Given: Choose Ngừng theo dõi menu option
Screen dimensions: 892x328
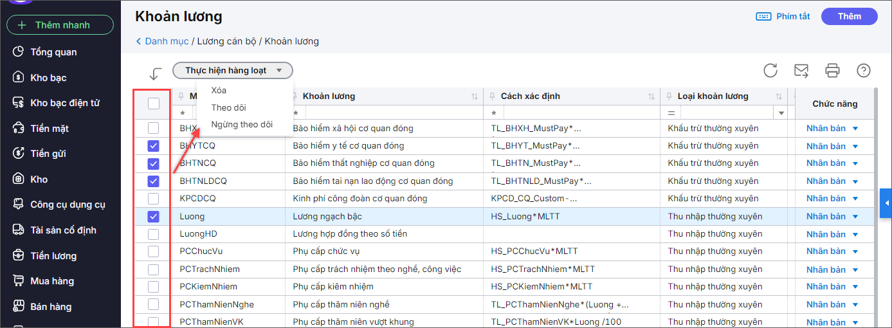Looking at the screenshot, I should (242, 125).
